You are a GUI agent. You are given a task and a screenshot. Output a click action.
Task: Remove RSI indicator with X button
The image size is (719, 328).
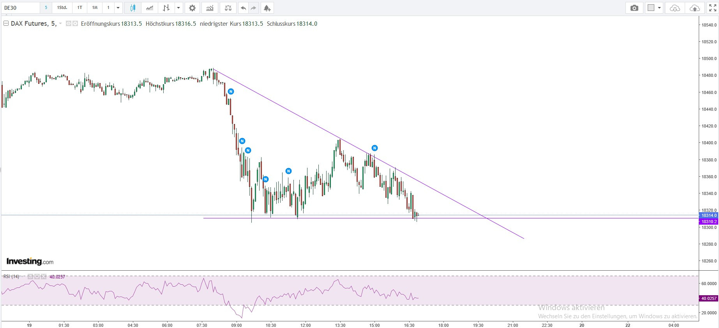coord(43,277)
